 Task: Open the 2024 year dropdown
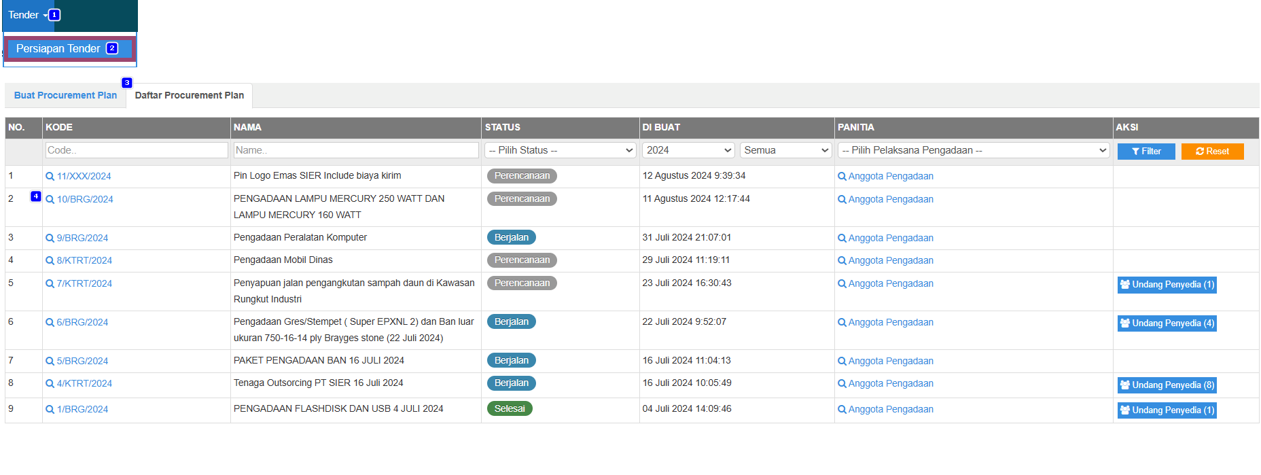688,150
